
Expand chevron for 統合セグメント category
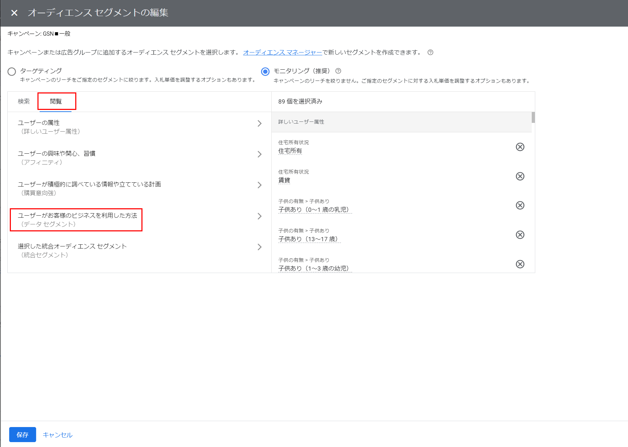259,247
